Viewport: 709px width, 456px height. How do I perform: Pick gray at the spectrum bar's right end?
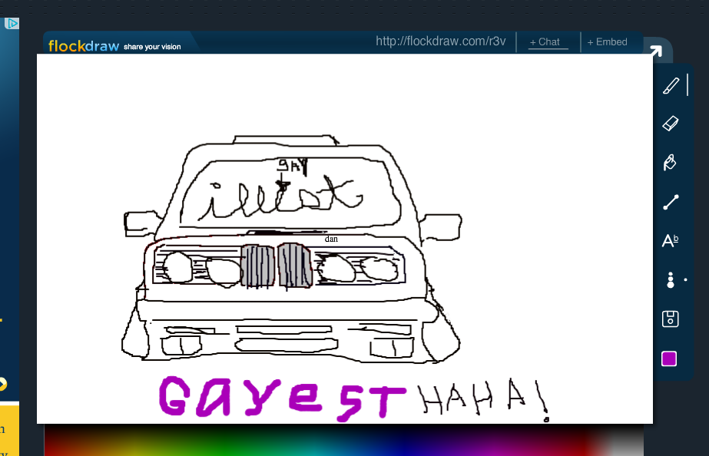pyautogui.click(x=626, y=443)
